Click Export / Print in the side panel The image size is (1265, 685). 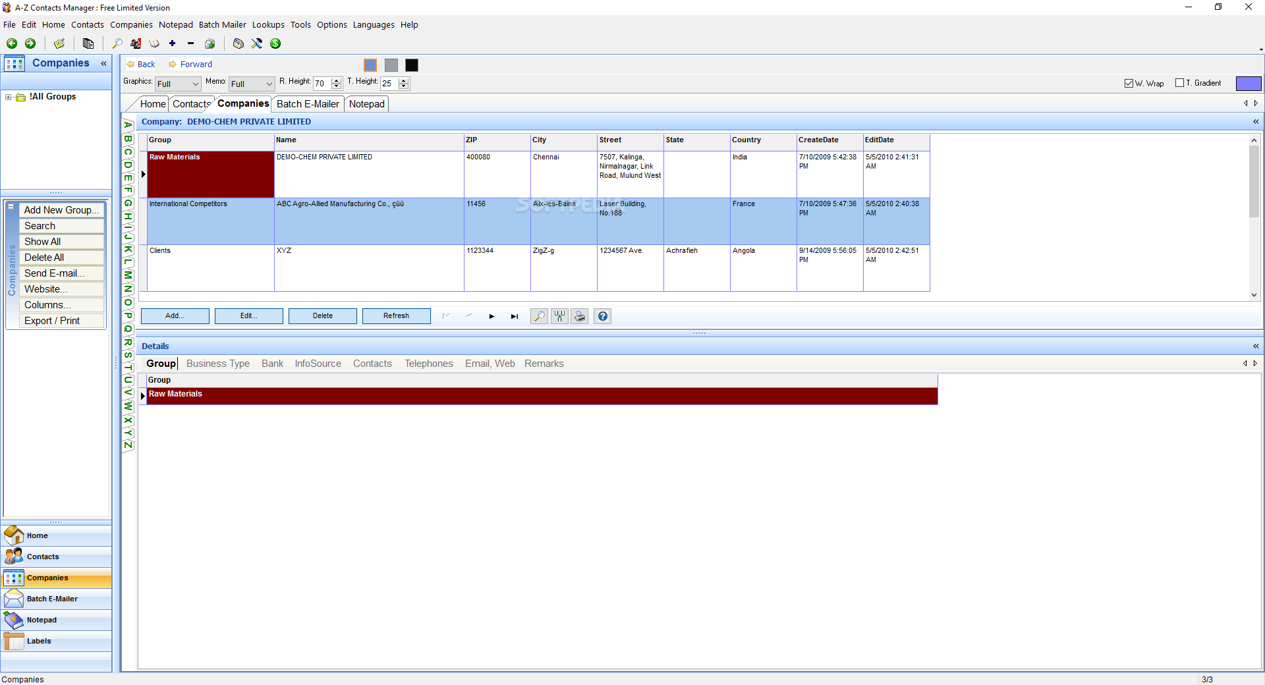[62, 321]
